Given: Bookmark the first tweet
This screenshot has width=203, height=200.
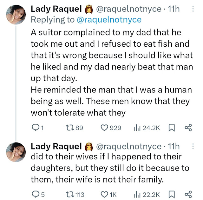Looking at the screenshot, I should (172, 128).
